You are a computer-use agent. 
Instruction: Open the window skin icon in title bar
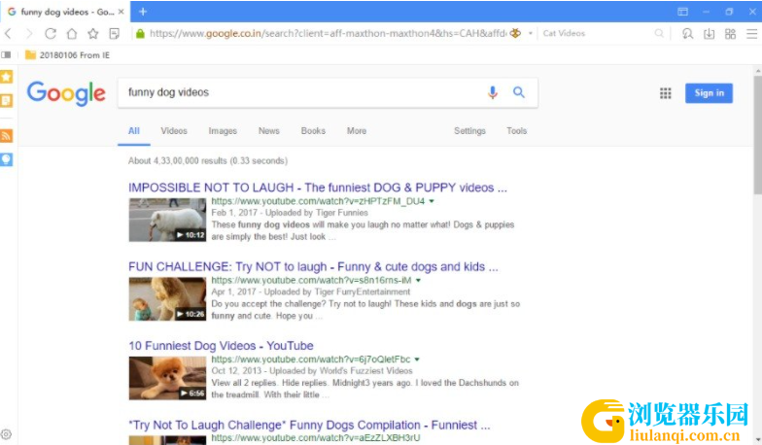coord(682,12)
